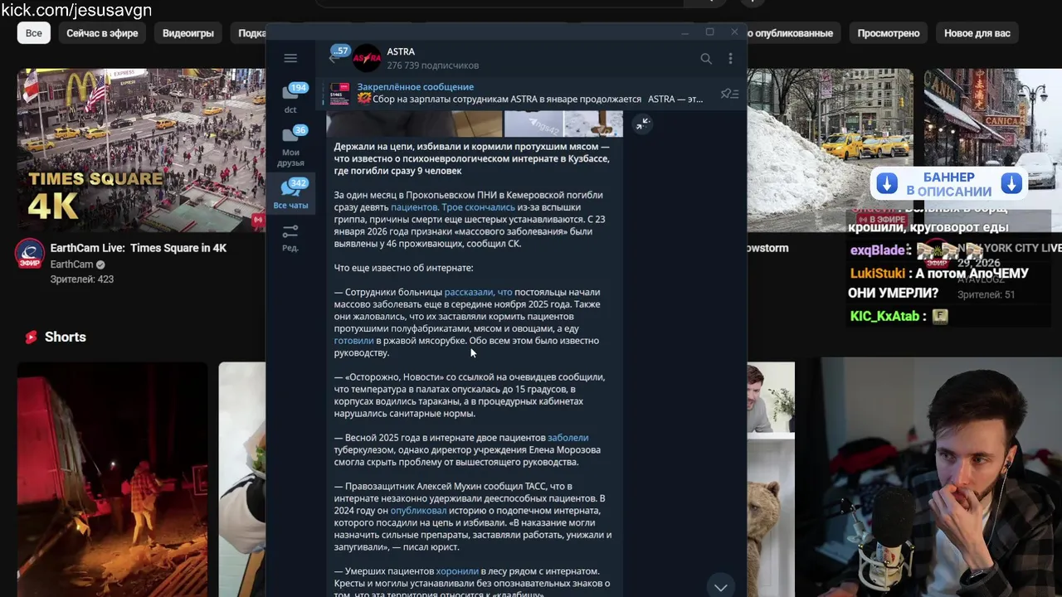Follow the заболели link about tuberculosis
This screenshot has height=597, width=1062.
(x=568, y=438)
